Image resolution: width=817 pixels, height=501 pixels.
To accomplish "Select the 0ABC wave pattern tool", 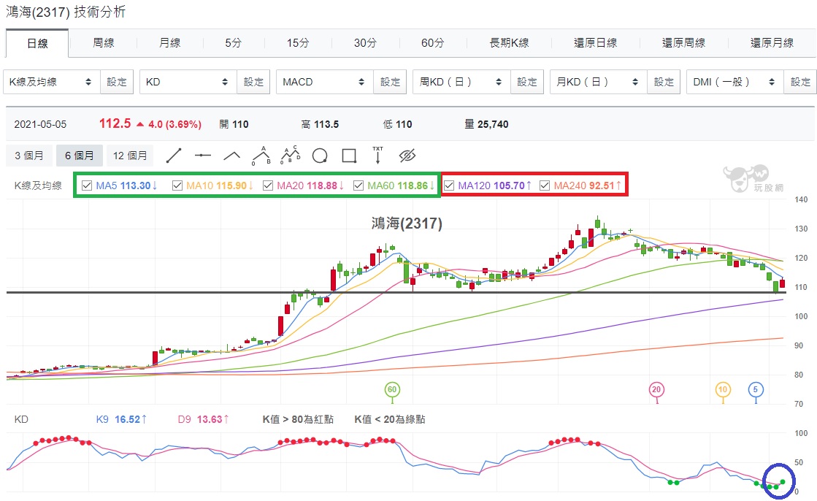I will coord(291,156).
